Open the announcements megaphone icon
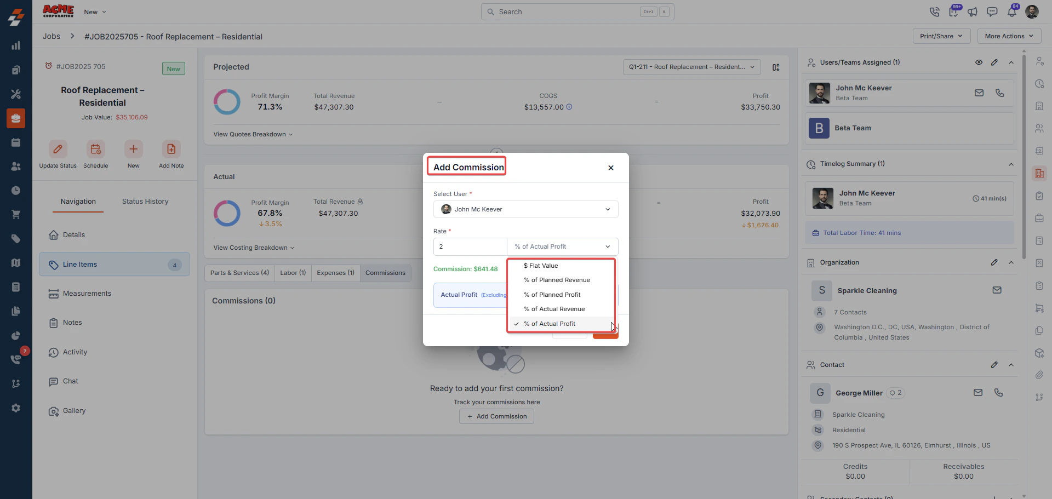 tap(973, 12)
